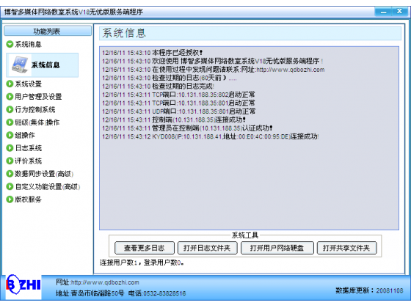Click green arrow icon beside 日志系统

pyautogui.click(x=10, y=148)
